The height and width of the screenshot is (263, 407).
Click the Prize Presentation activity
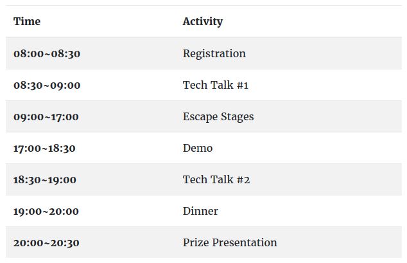coord(230,242)
